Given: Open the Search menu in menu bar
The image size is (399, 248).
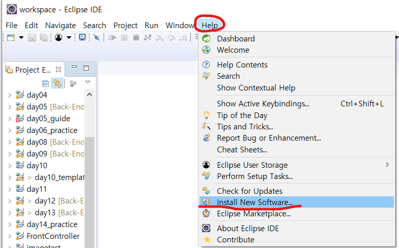Looking at the screenshot, I should [94, 26].
